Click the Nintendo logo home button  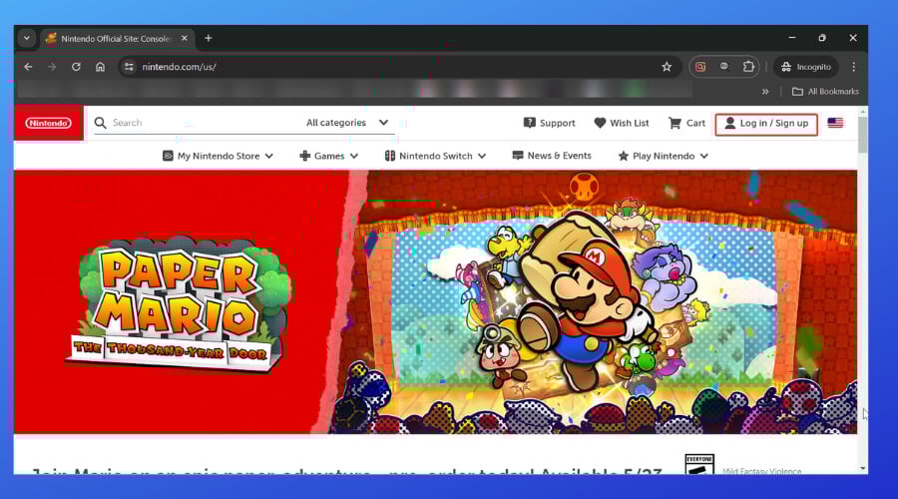coord(49,123)
